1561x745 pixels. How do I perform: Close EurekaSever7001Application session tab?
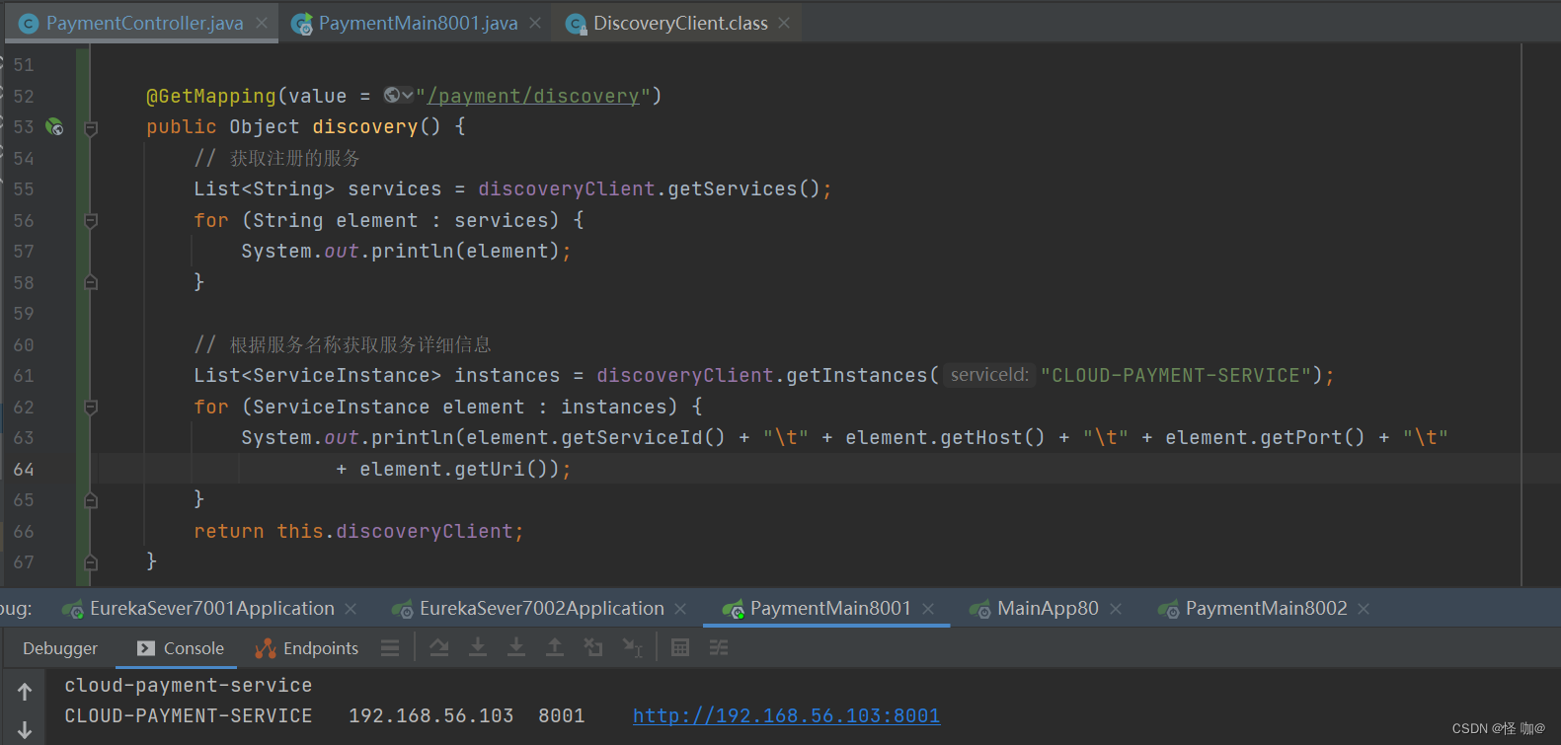351,610
